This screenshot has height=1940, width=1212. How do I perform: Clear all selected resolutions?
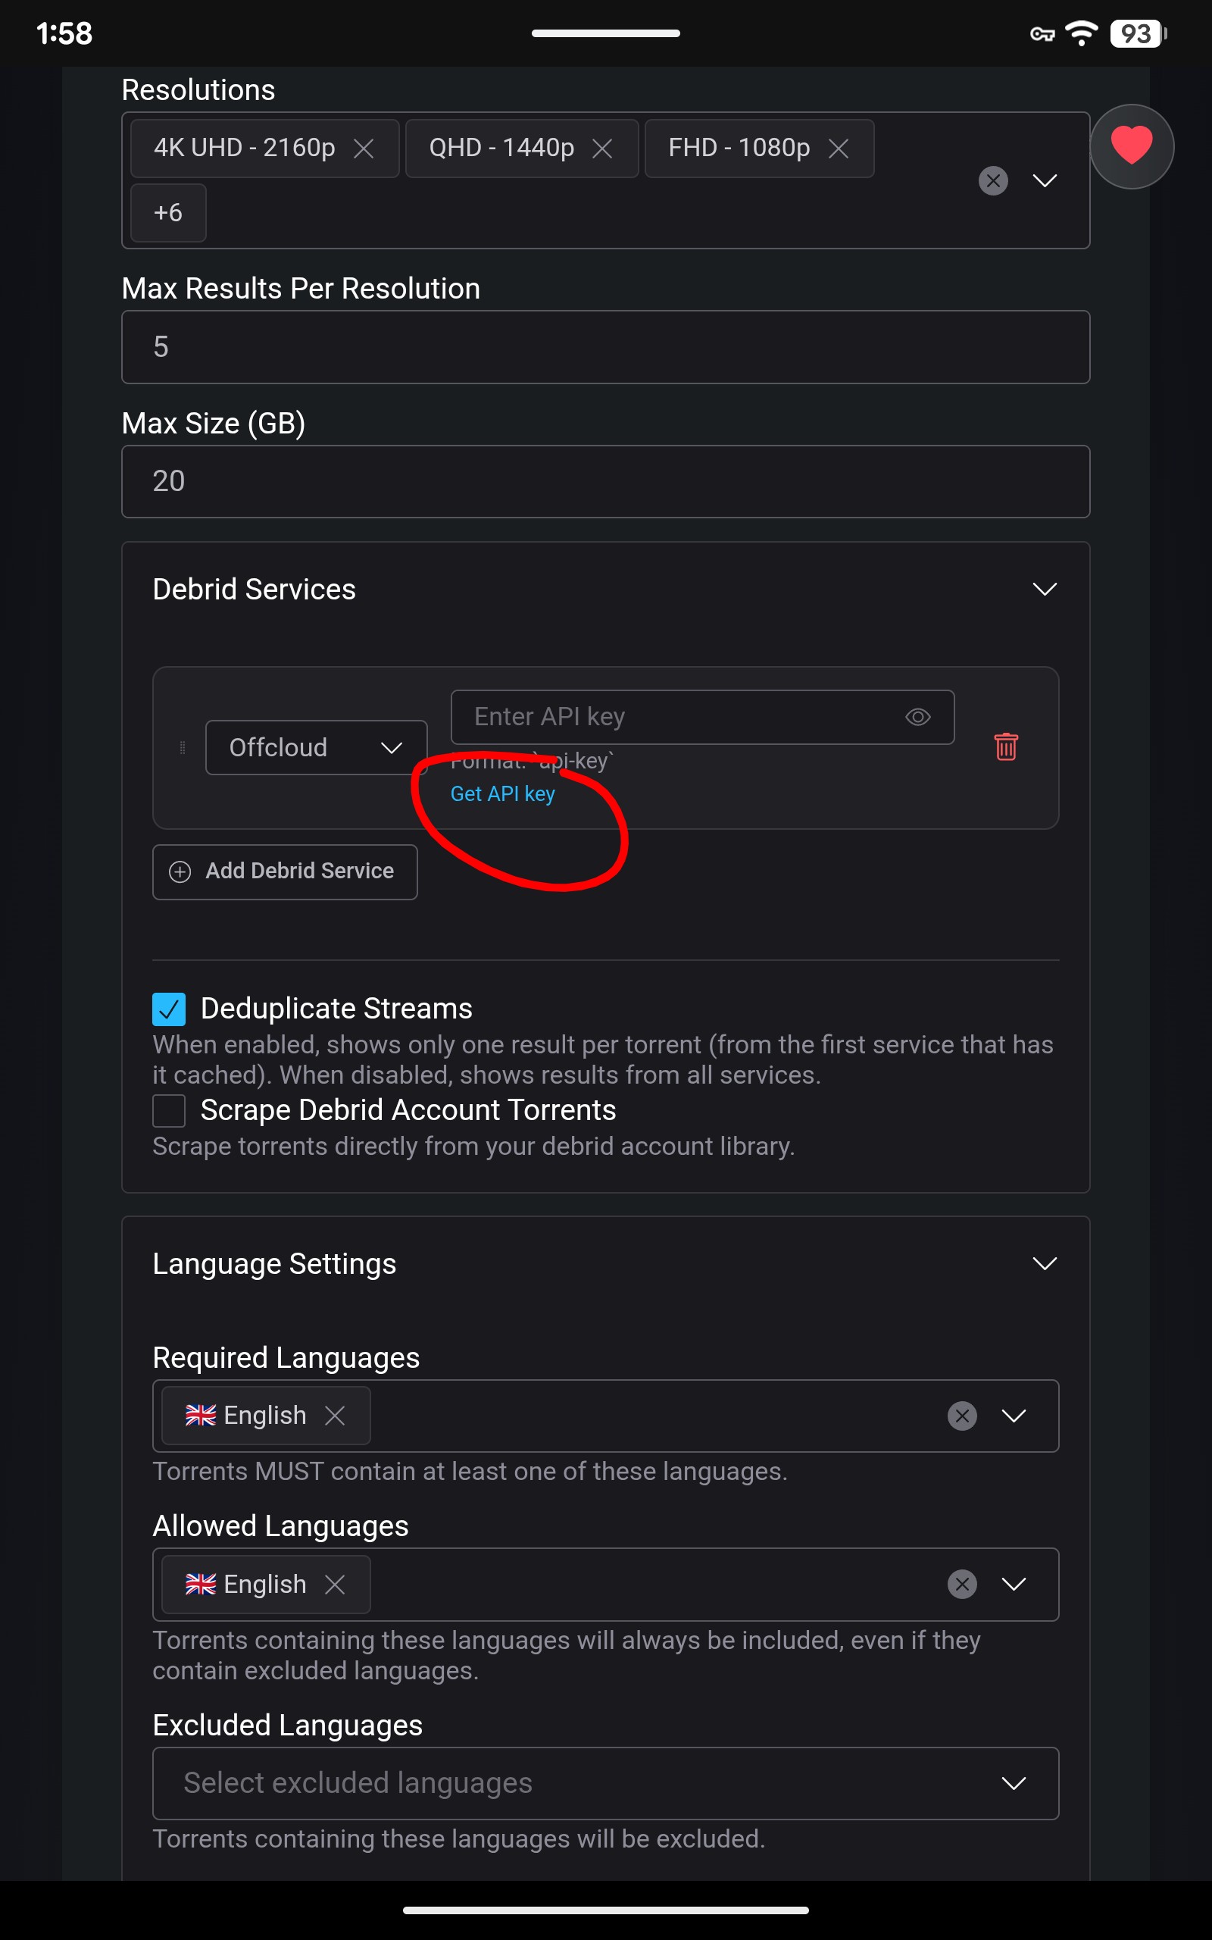coord(993,180)
